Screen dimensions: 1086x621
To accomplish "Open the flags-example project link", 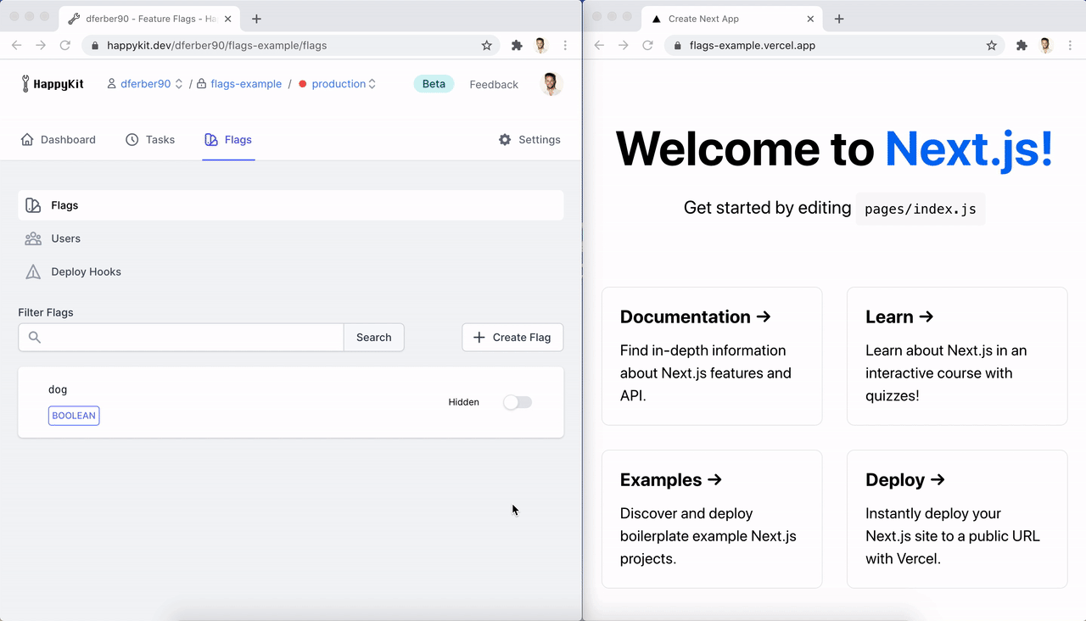I will [246, 84].
